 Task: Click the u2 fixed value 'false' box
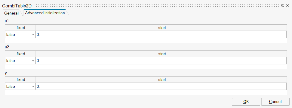tap(18, 61)
